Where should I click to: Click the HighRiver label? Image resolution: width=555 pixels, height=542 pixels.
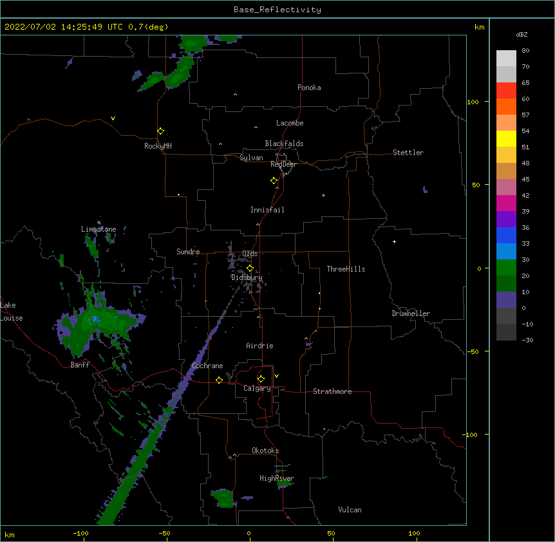tap(276, 478)
